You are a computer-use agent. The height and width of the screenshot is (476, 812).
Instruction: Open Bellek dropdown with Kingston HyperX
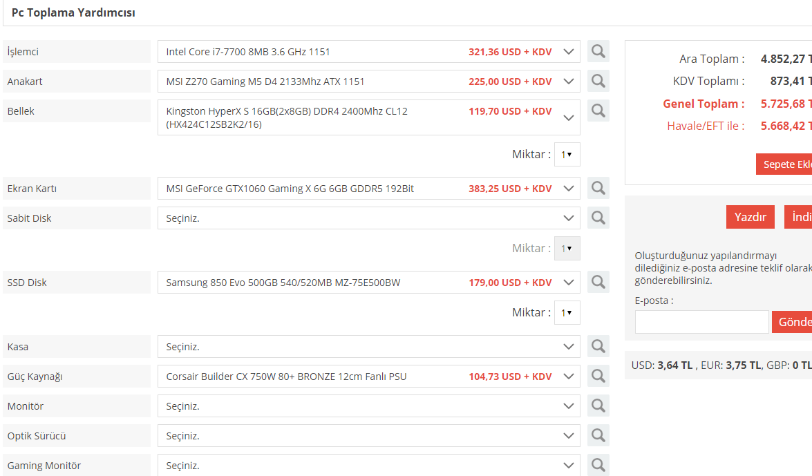(369, 117)
